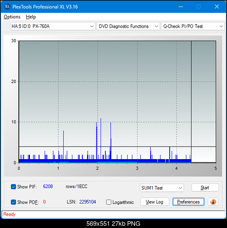Image resolution: width=227 pixels, height=228 pixels.
Task: Click the y-axis label 30
Action: [x=14, y=41]
